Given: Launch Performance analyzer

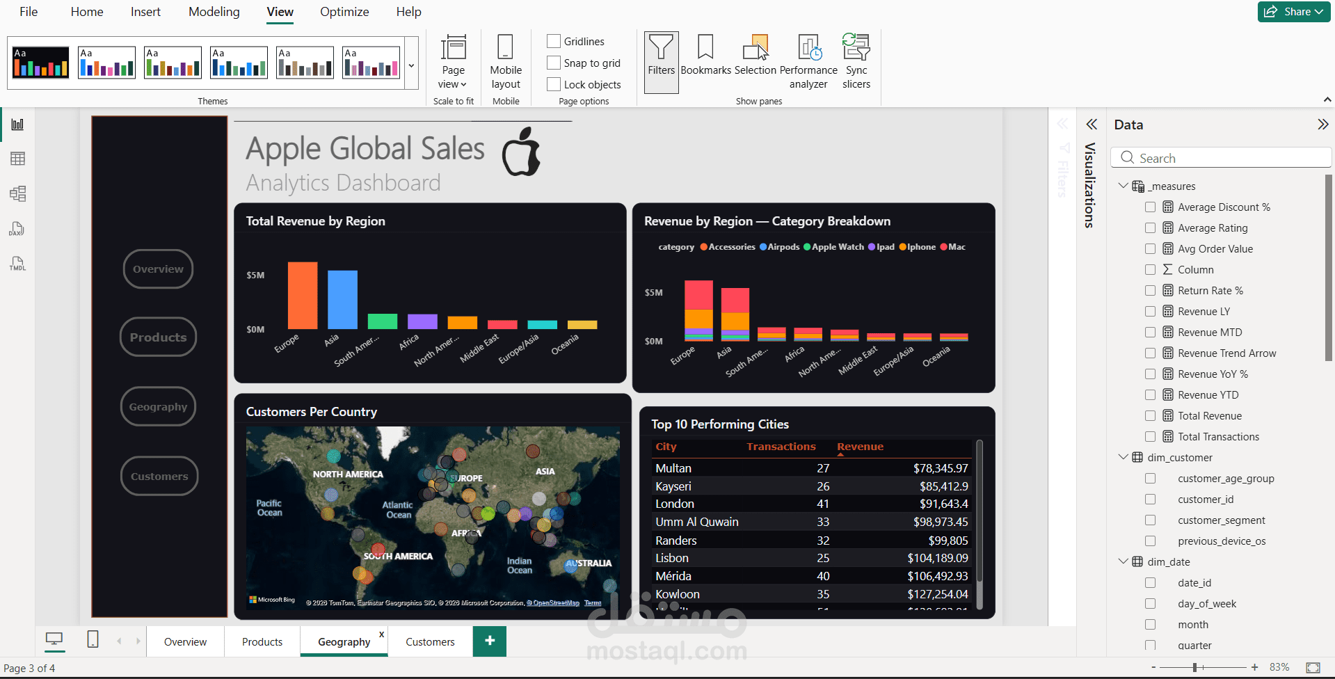Looking at the screenshot, I should (808, 62).
